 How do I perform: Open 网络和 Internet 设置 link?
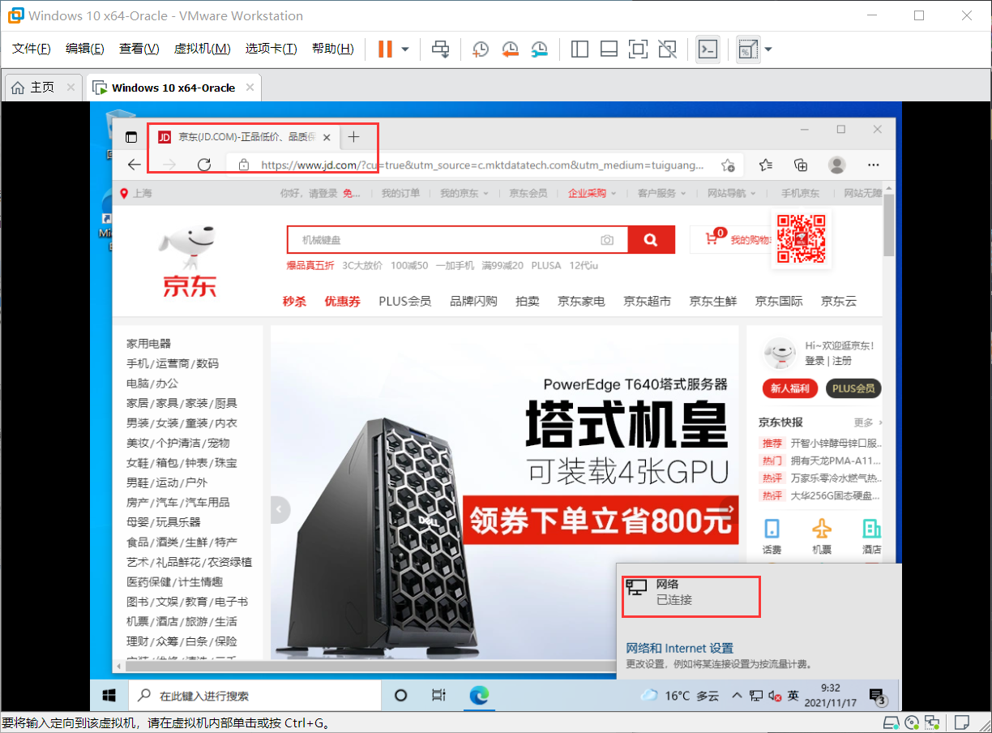[x=679, y=648]
